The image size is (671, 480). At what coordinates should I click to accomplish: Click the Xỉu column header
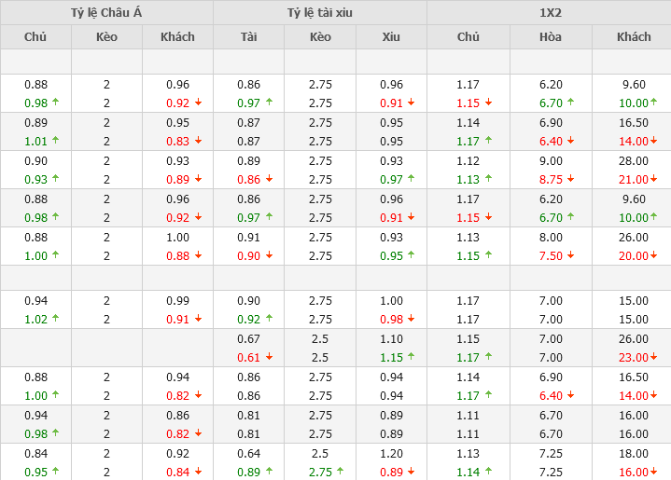pos(391,37)
